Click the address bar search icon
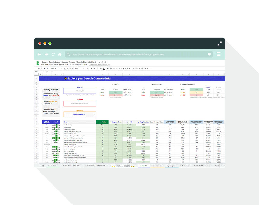The width and height of the screenshot is (259, 205). click(x=68, y=54)
